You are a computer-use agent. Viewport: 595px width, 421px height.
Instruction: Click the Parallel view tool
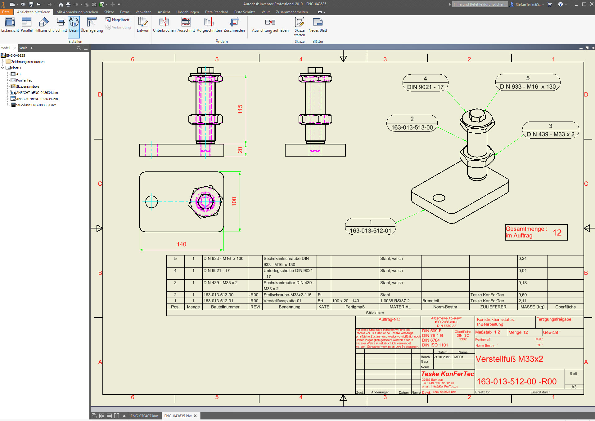coord(27,25)
